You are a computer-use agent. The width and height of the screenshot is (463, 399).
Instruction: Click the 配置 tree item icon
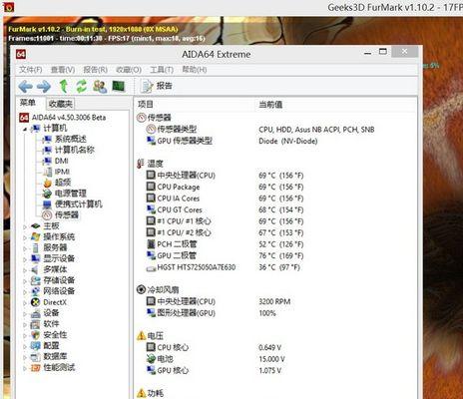click(35, 346)
